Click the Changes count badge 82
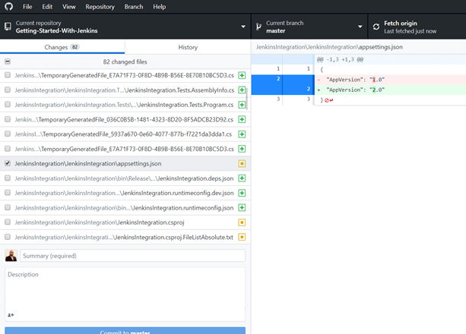 tap(75, 47)
